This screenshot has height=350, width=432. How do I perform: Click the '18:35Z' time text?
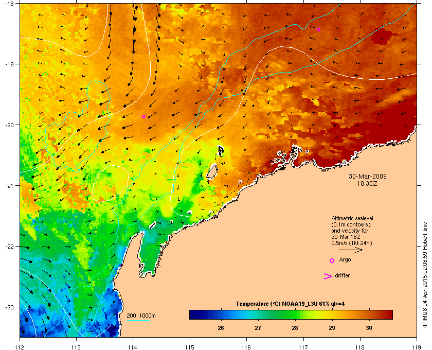tap(367, 183)
